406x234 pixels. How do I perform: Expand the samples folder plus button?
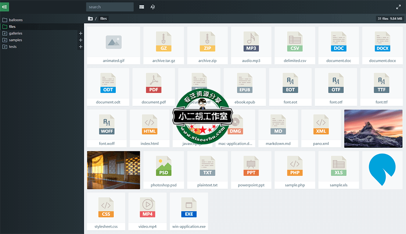[x=80, y=40]
